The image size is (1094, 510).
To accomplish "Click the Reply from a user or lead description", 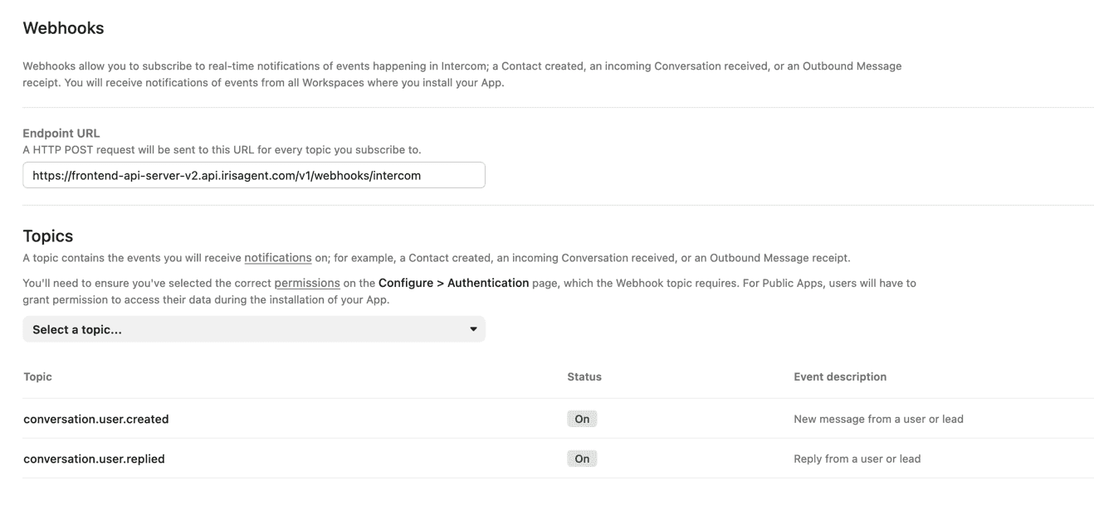I will click(857, 458).
